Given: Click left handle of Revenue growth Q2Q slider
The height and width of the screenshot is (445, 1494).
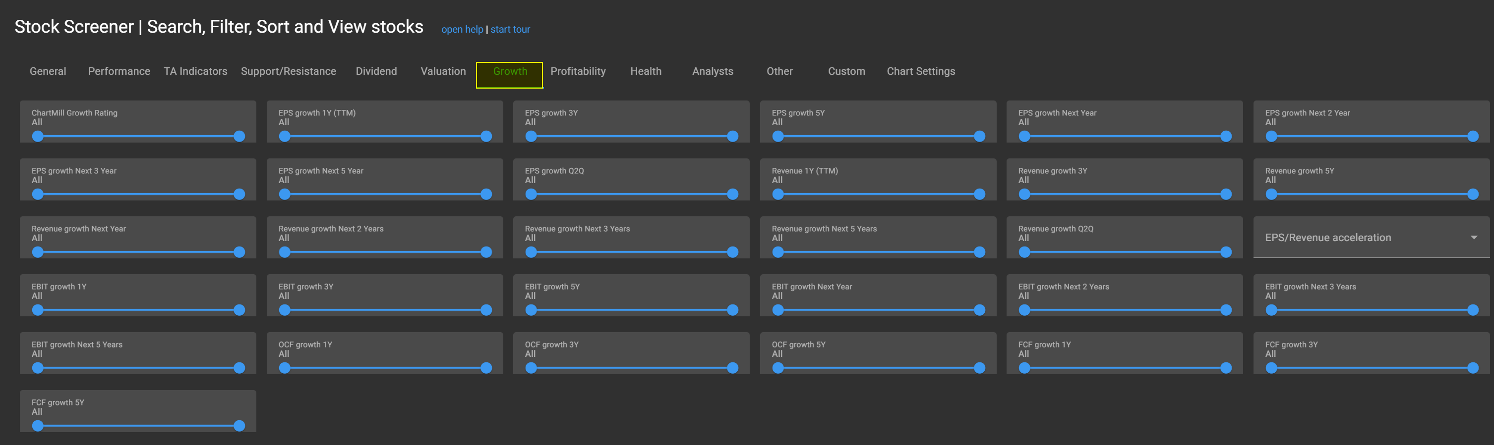Looking at the screenshot, I should tap(1025, 252).
